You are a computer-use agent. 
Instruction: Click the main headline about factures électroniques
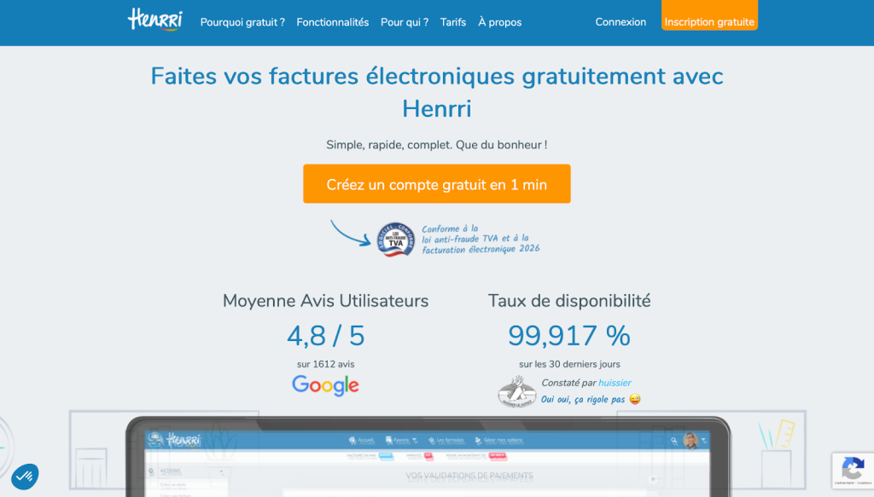pyautogui.click(x=437, y=92)
